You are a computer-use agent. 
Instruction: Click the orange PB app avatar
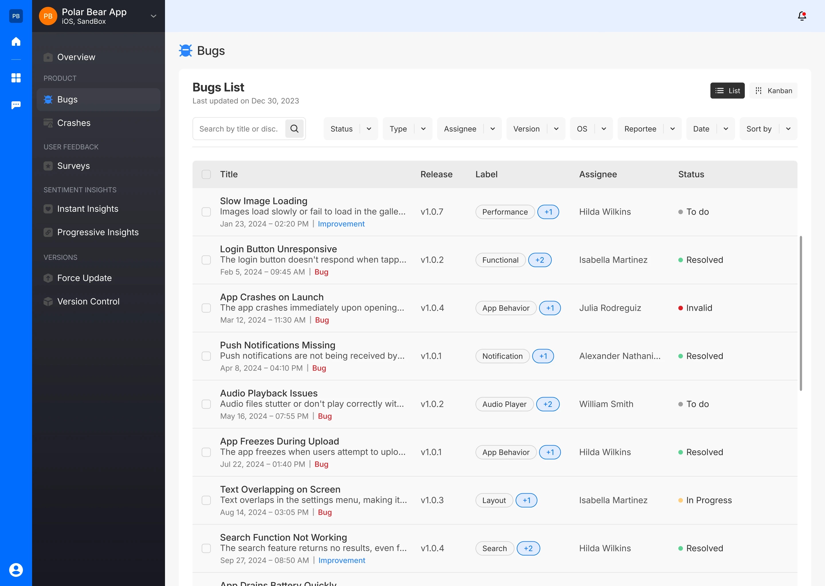click(x=48, y=16)
